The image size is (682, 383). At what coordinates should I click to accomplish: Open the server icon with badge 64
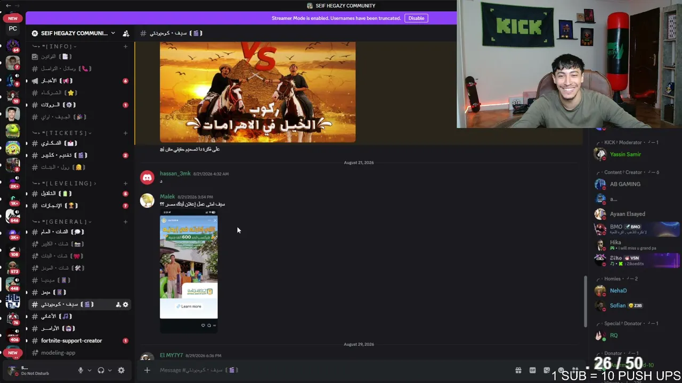pos(13,46)
